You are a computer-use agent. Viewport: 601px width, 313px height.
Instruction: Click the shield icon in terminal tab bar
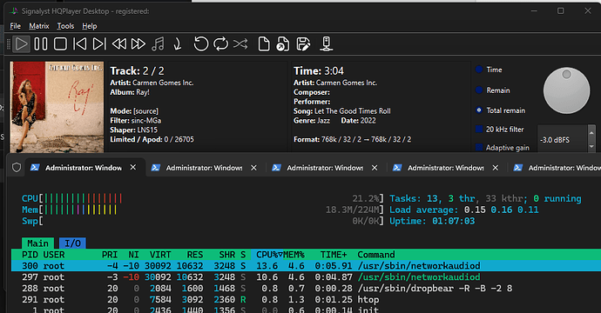pyautogui.click(x=17, y=168)
